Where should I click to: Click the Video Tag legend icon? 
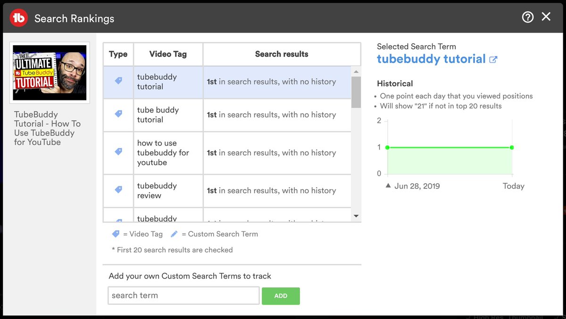(116, 234)
